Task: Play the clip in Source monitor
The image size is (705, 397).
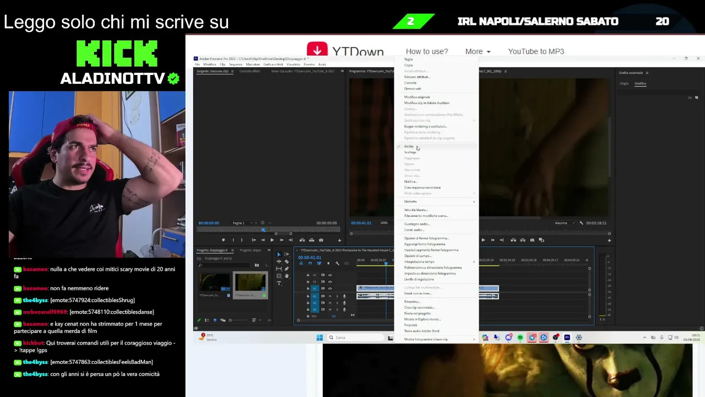Action: (272, 240)
